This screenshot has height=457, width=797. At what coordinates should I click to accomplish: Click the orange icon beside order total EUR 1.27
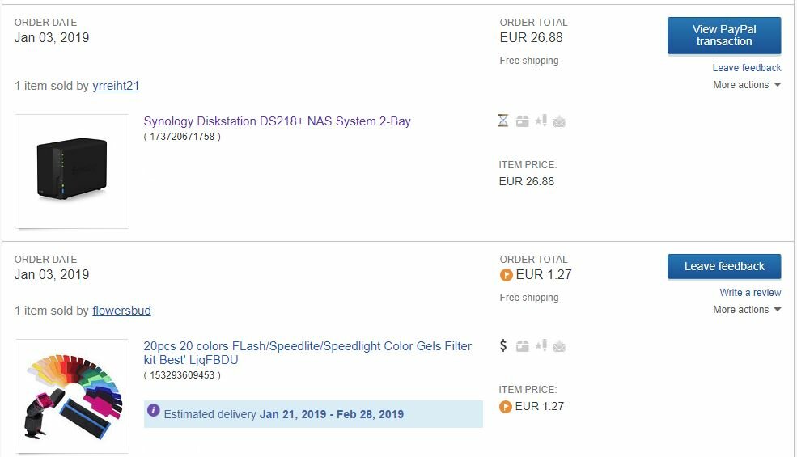point(507,275)
